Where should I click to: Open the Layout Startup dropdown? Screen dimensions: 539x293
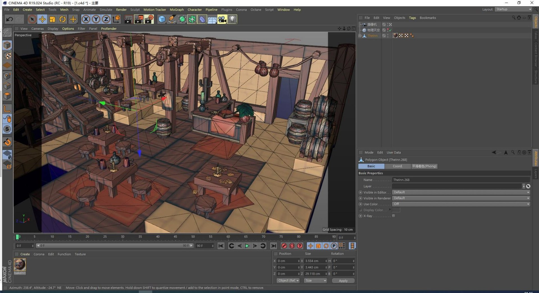pyautogui.click(x=513, y=9)
